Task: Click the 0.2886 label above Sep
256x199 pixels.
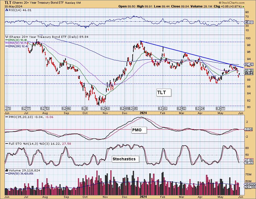Action: (66, 109)
